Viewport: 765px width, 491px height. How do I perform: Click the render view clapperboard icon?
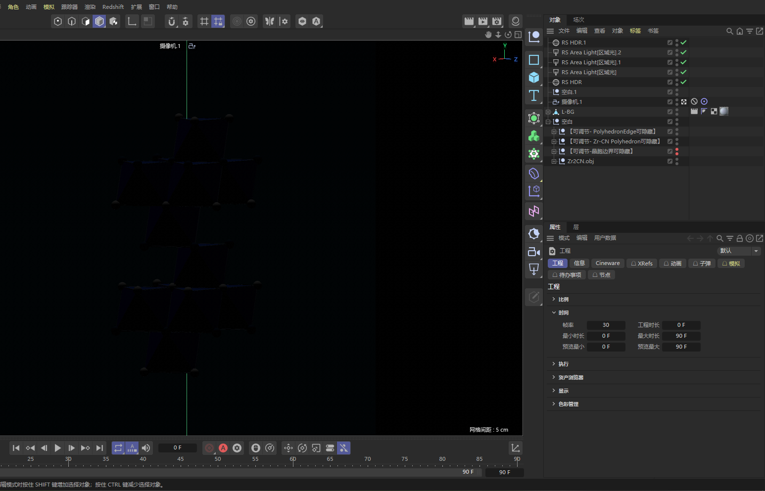tap(469, 21)
